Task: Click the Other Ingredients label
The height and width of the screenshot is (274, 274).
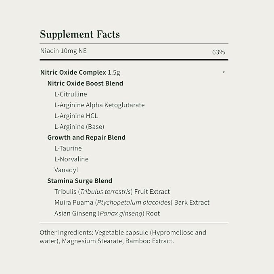Action: [65, 233]
